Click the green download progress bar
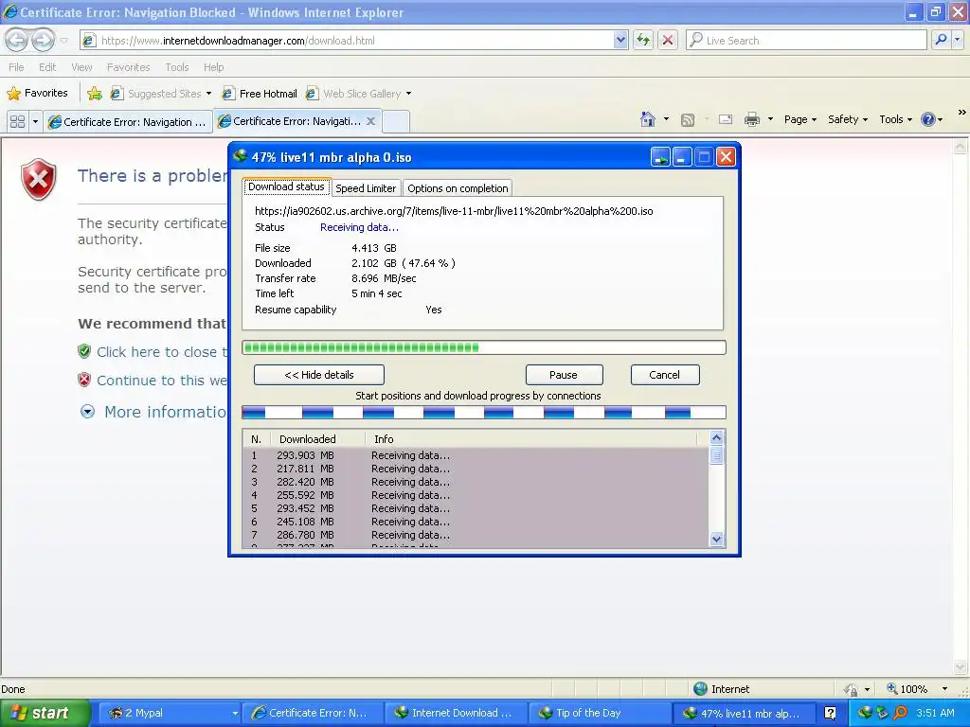The width and height of the screenshot is (970, 727). (x=484, y=347)
